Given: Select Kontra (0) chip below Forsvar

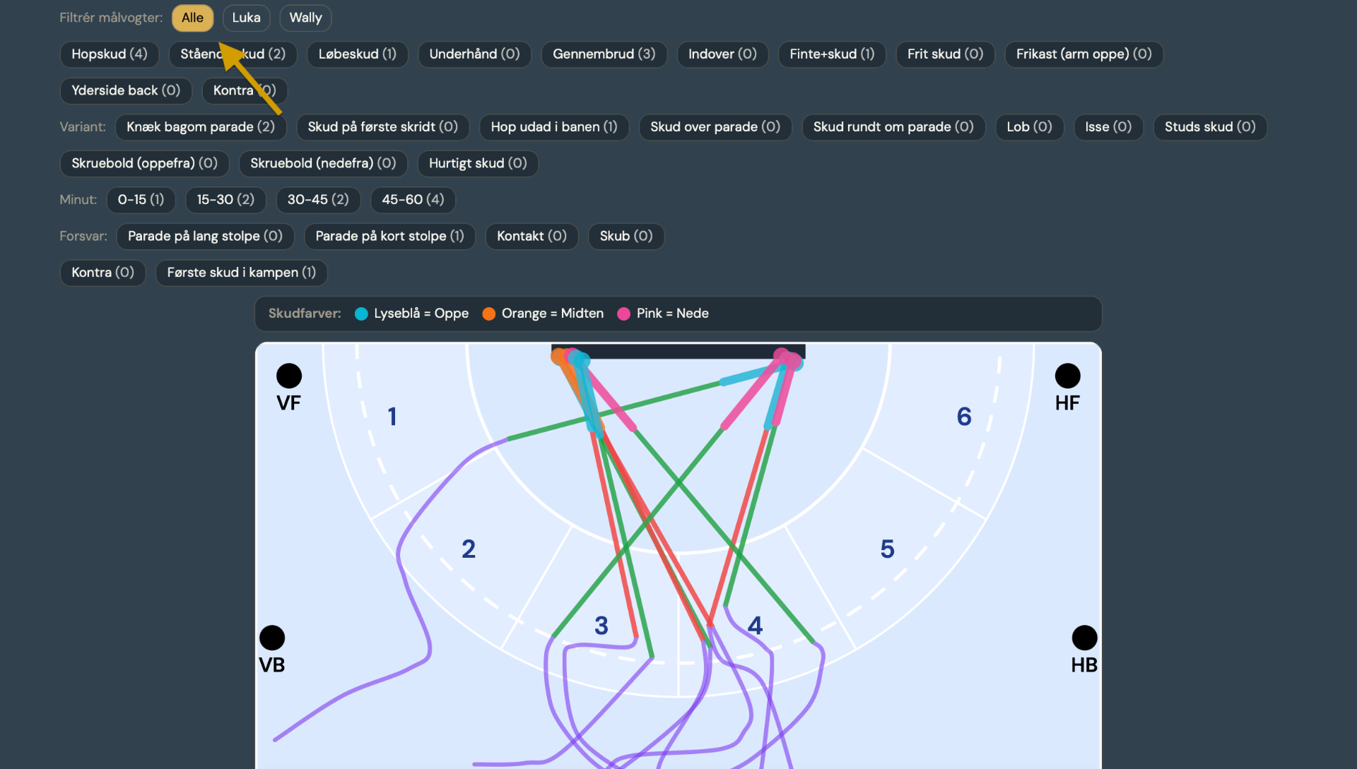Looking at the screenshot, I should [102, 273].
